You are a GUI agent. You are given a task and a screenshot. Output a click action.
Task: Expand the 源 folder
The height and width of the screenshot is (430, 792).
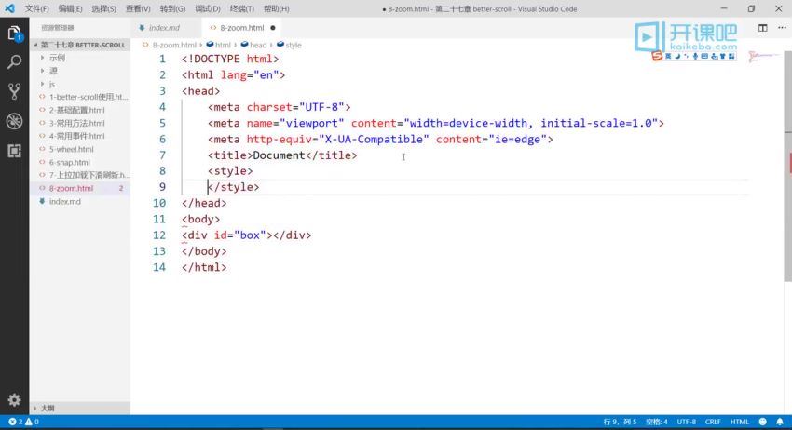pyautogui.click(x=53, y=71)
